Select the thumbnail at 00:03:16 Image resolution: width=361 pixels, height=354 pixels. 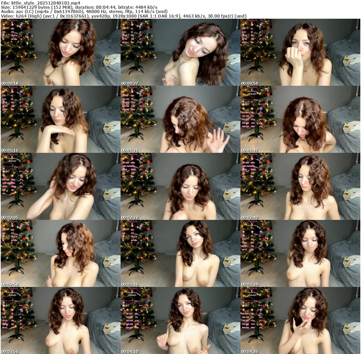[x=180, y=253]
